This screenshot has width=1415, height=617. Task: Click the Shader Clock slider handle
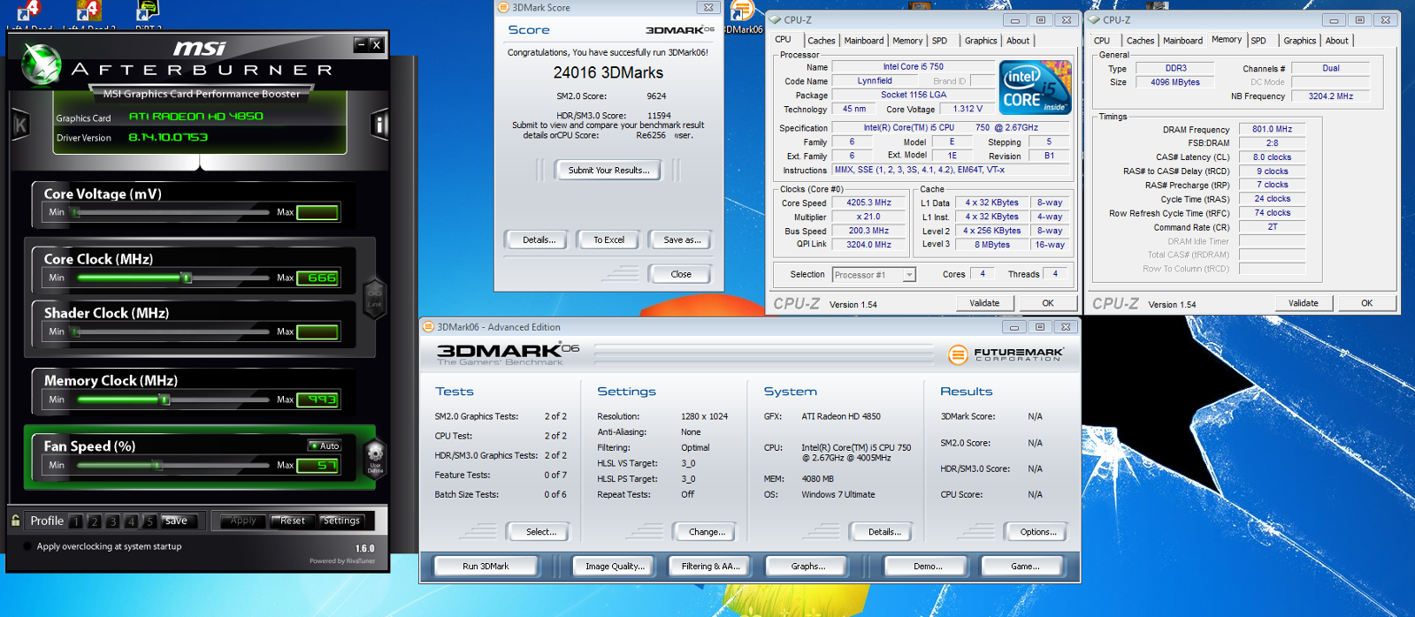[75, 331]
